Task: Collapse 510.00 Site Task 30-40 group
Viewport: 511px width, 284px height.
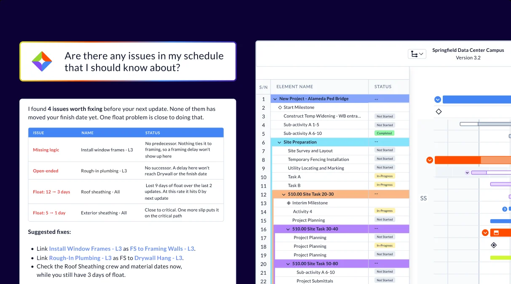Action: (x=288, y=229)
